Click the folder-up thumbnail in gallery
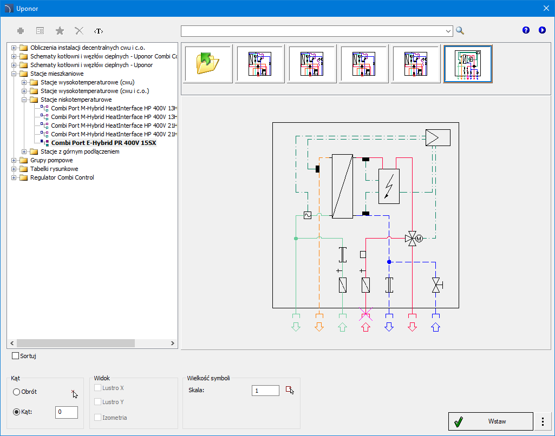Screen dimensions: 555x436 [208, 64]
